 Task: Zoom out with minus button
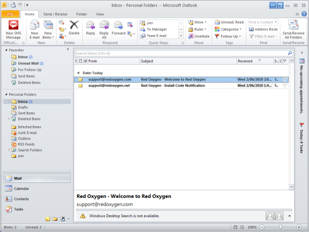click(x=262, y=227)
